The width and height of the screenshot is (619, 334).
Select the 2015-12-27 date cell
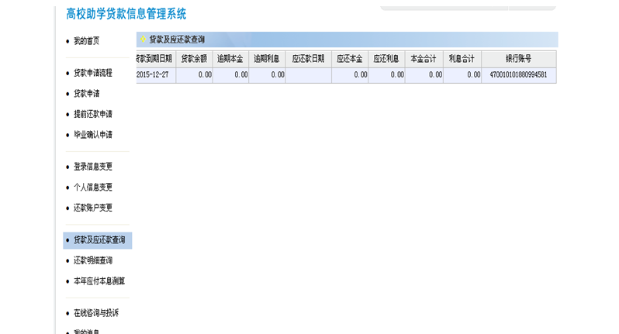[x=155, y=75]
